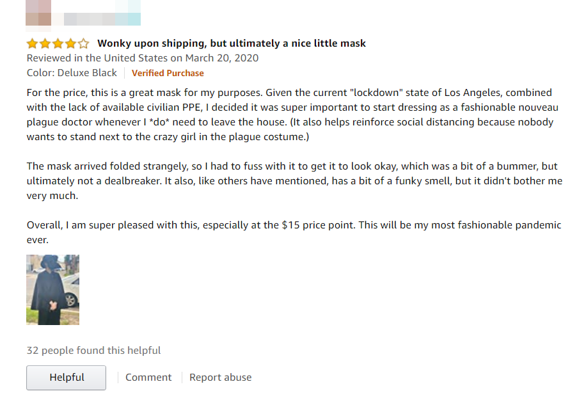The width and height of the screenshot is (586, 398).
Task: Click the fourth gold rating star
Action: [70, 44]
